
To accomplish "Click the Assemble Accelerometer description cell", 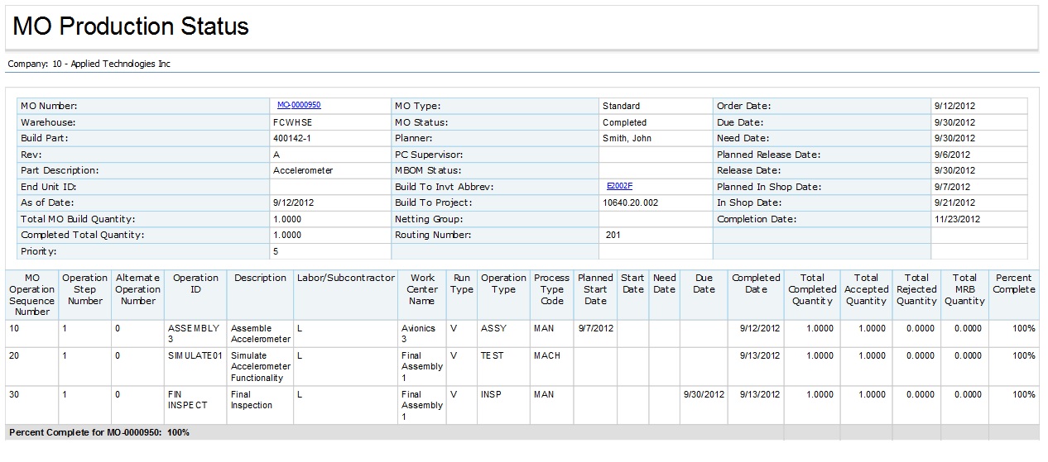I will [260, 334].
